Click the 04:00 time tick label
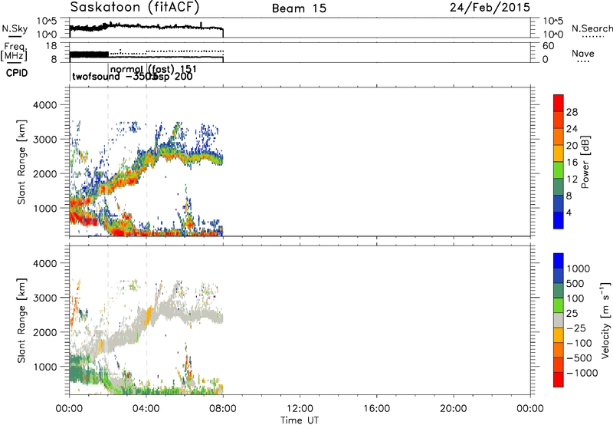 pyautogui.click(x=146, y=409)
